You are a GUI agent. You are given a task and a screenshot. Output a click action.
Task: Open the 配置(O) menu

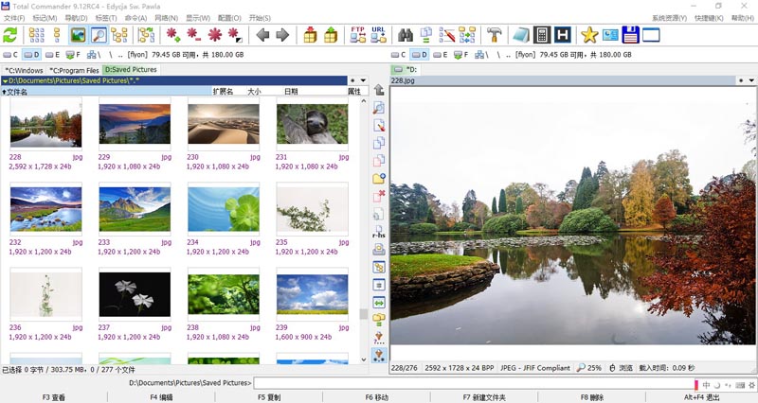[x=229, y=18]
